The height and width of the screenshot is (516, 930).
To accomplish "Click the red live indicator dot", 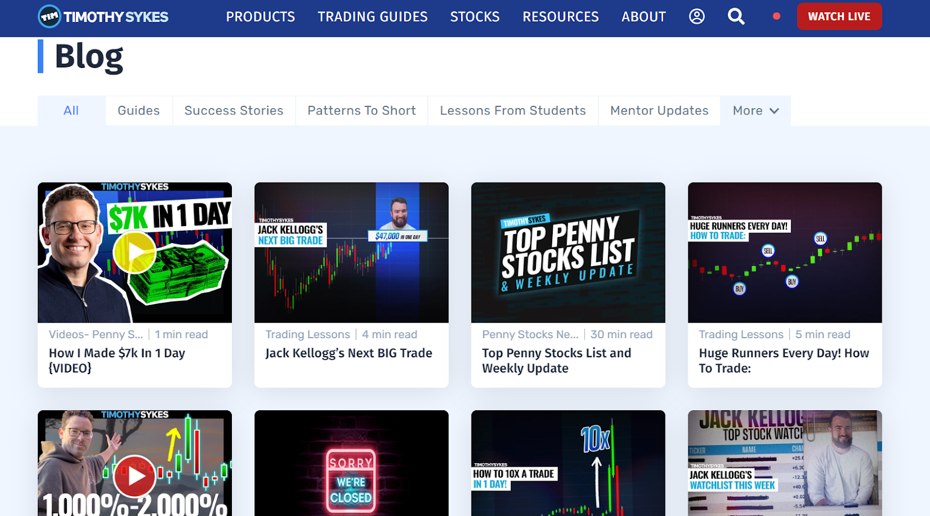I will 777,16.
